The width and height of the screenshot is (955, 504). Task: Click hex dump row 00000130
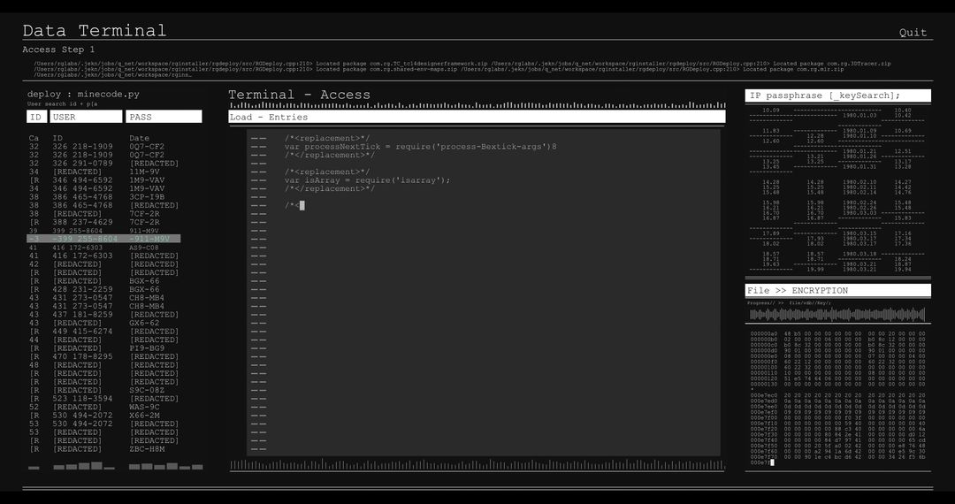pyautogui.click(x=837, y=384)
